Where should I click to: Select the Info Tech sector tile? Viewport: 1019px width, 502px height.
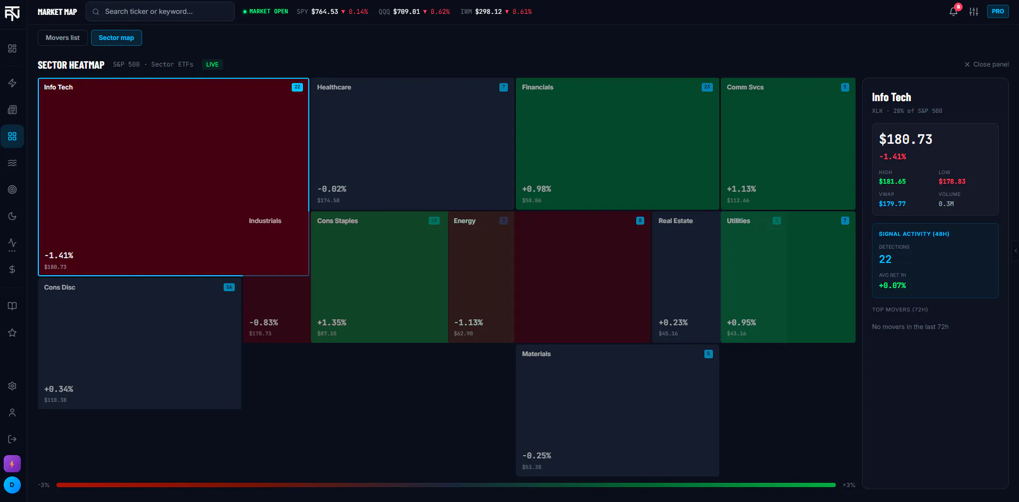tap(173, 177)
